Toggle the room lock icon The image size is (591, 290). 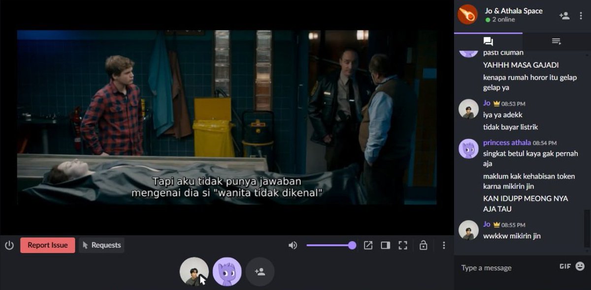click(x=423, y=245)
